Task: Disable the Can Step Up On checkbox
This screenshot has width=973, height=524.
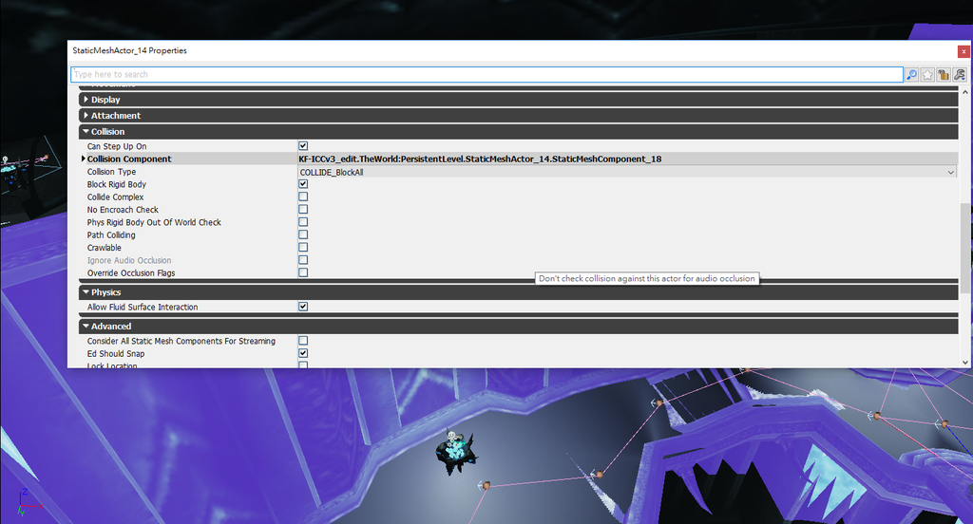Action: (303, 146)
